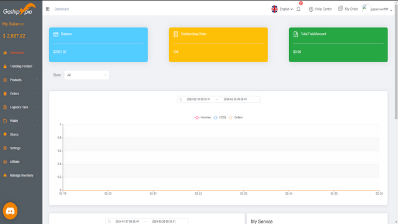Click the user avatar image

(366, 9)
